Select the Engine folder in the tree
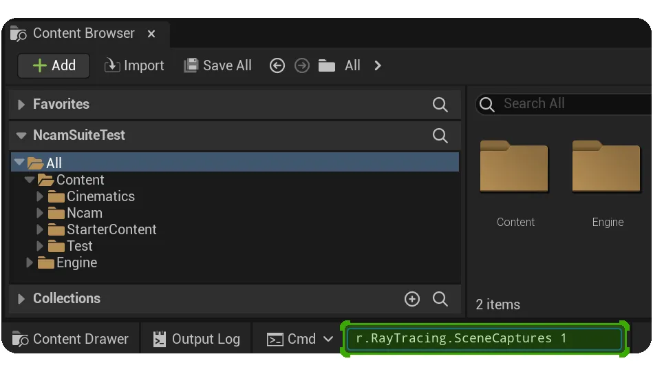653x372 pixels. 67,262
